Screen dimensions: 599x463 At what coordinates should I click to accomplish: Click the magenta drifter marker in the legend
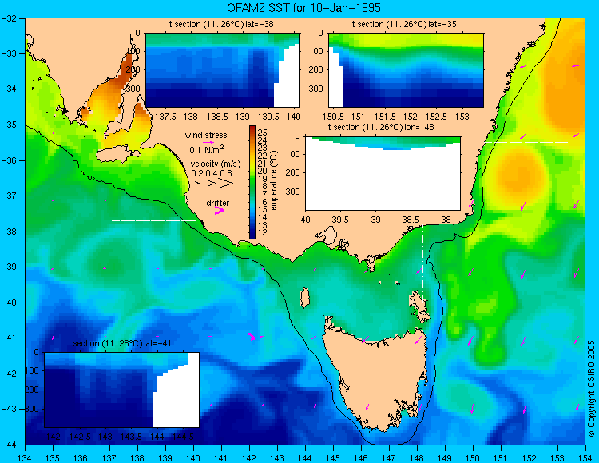coord(220,210)
